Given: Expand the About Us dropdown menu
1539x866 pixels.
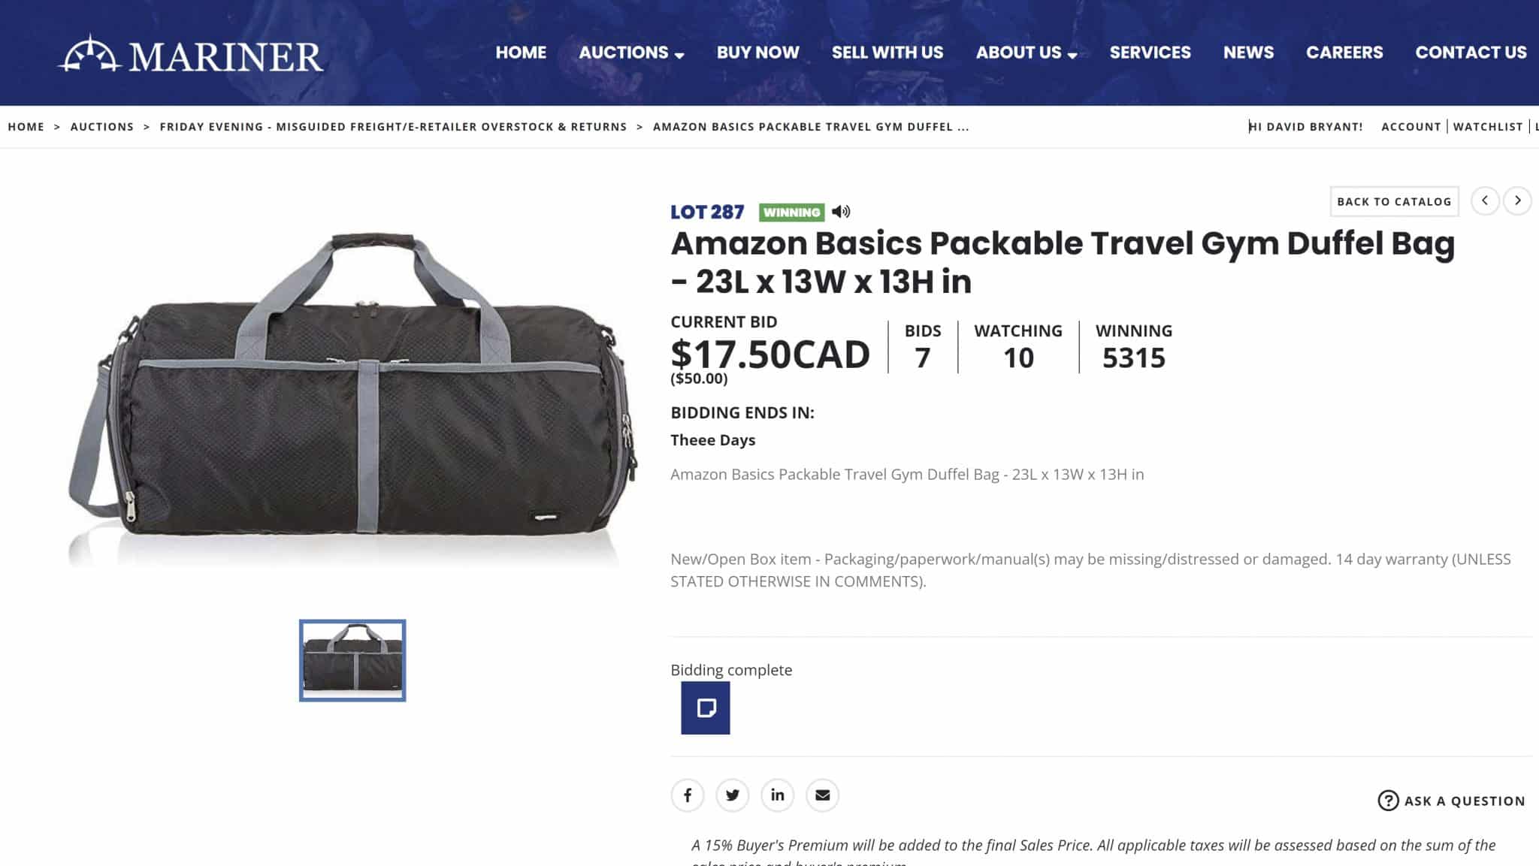Looking at the screenshot, I should click(1027, 53).
